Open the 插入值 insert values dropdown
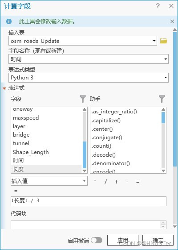This screenshot has width=178, height=250. [49, 181]
